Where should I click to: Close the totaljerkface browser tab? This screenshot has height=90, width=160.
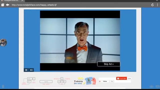tap(22, 0)
